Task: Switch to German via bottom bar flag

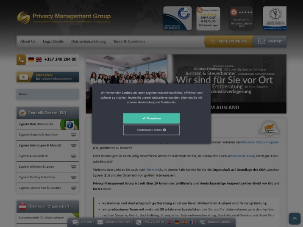Action: click(x=177, y=222)
